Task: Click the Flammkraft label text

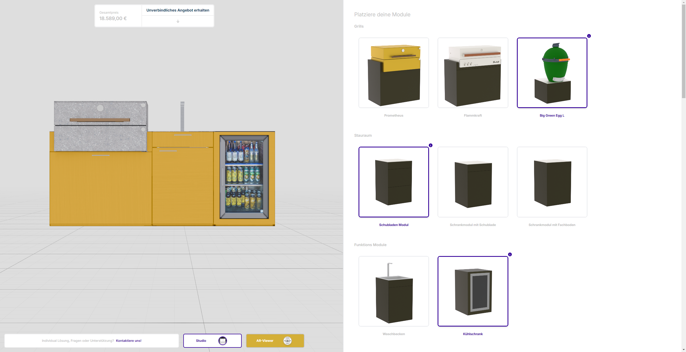Action: point(473,116)
